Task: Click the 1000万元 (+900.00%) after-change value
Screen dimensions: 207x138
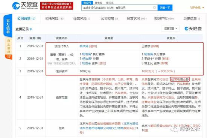Action: [158, 71]
